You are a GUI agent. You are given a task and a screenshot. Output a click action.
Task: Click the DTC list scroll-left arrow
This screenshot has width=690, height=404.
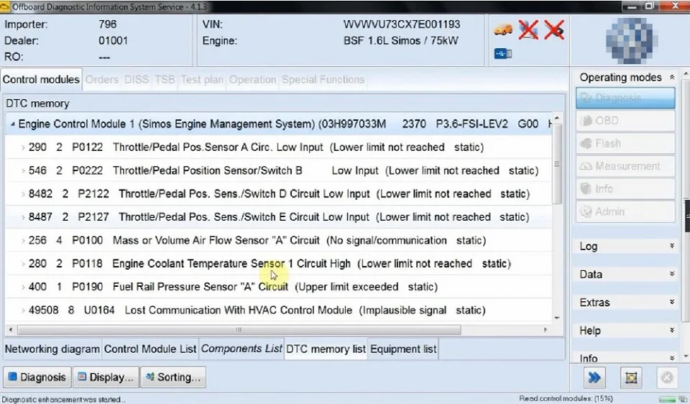11,330
